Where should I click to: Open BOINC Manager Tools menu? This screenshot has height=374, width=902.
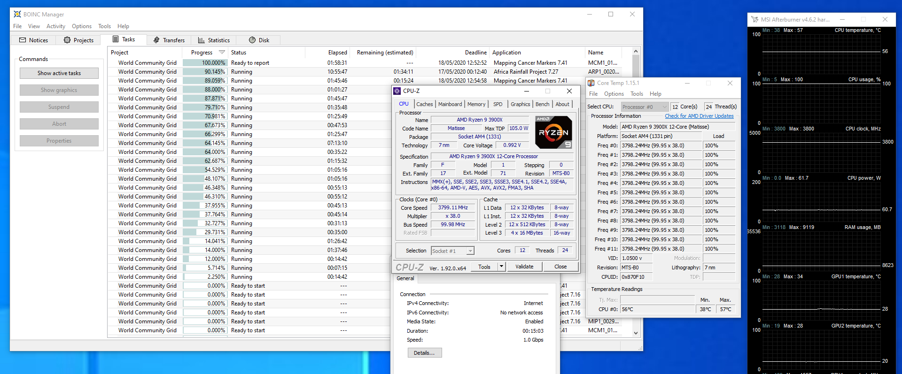click(104, 26)
